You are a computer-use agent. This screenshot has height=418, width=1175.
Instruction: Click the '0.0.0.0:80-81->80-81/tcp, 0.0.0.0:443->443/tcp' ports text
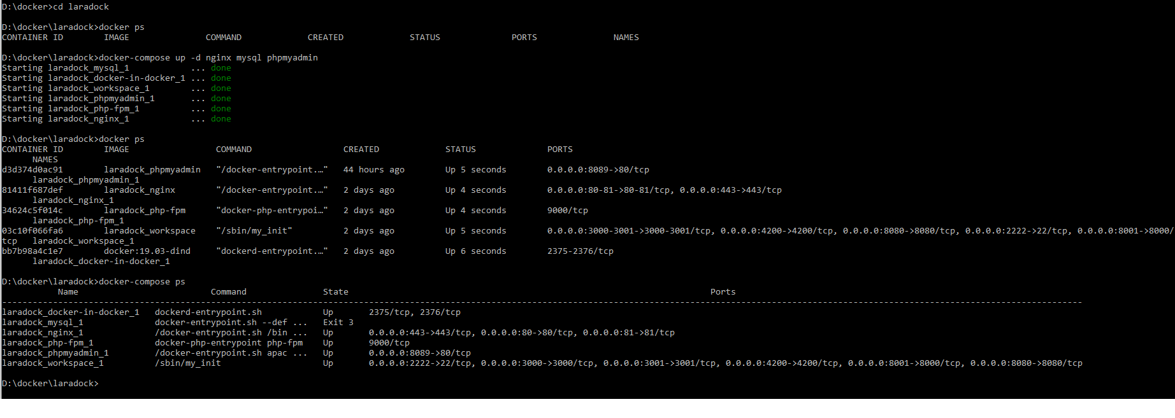665,190
